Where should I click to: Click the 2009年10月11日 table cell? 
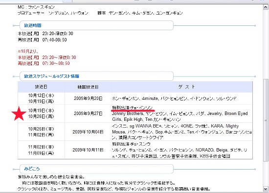click(88, 150)
